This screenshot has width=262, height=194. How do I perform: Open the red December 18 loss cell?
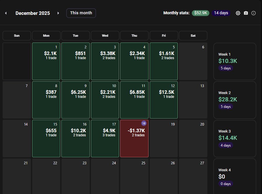tap(134, 138)
